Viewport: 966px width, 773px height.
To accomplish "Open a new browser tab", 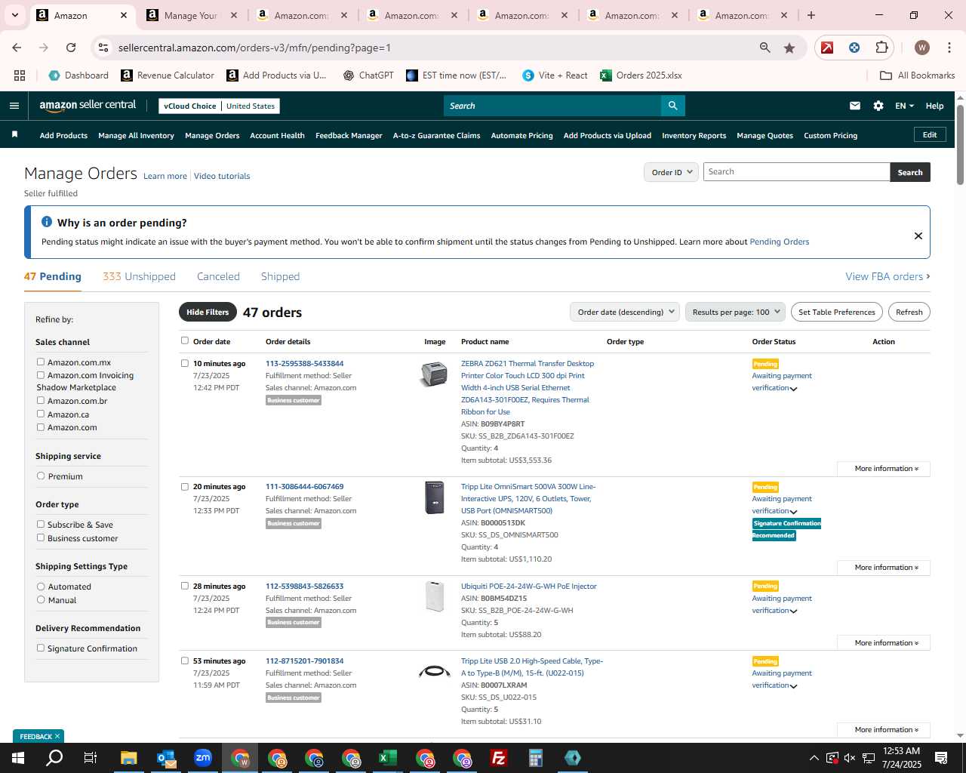I will tap(811, 15).
